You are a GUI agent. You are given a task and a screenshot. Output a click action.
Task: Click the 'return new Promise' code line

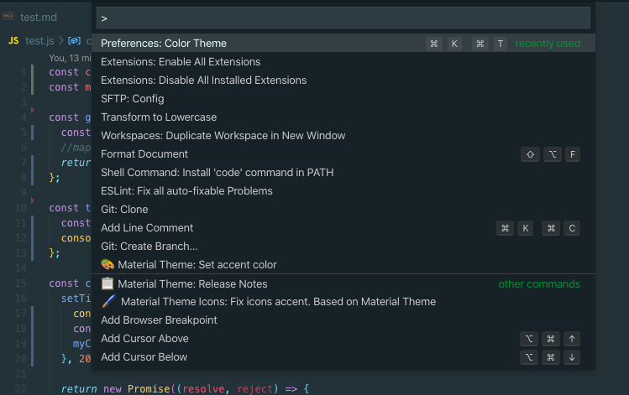click(x=185, y=388)
